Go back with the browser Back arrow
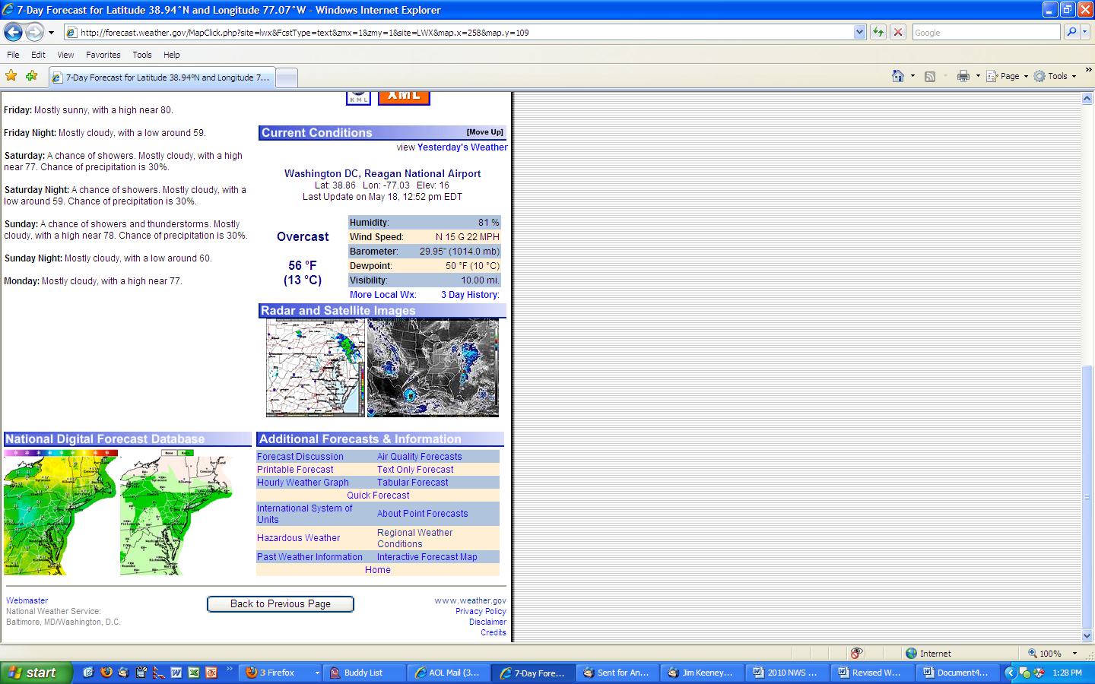The image size is (1095, 684). (x=13, y=32)
